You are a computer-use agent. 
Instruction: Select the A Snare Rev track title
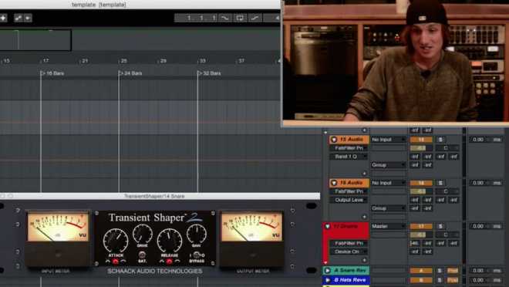click(349, 270)
